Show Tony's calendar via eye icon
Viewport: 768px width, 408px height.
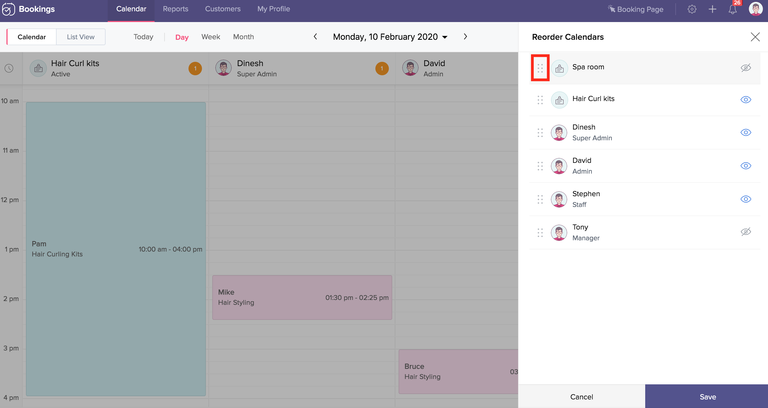pyautogui.click(x=746, y=231)
